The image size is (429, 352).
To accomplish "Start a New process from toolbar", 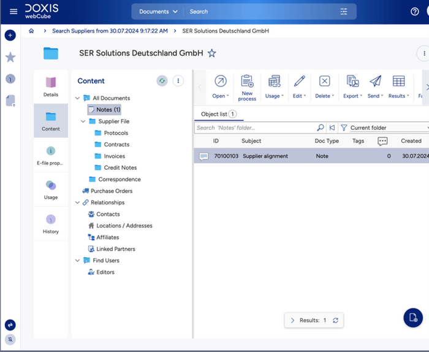I will 247,88.
